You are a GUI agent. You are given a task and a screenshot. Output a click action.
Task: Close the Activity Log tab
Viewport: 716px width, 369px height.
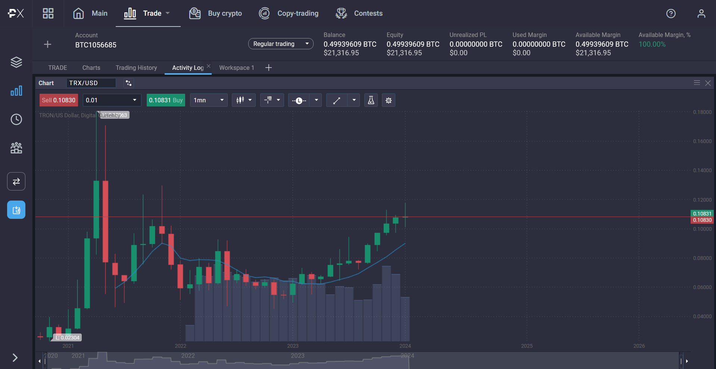pyautogui.click(x=209, y=66)
